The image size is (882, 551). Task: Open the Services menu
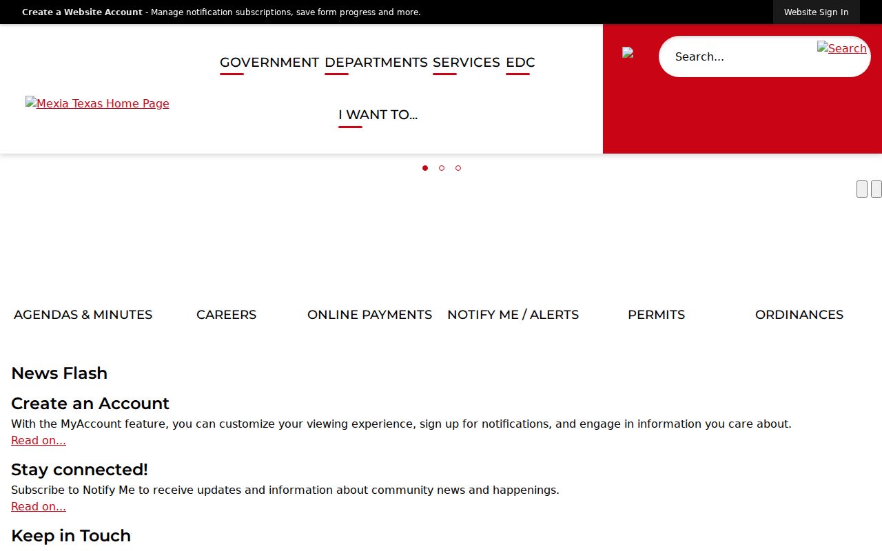coord(466,63)
